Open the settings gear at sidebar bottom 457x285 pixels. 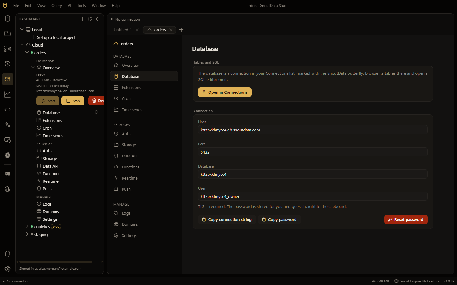[8, 269]
